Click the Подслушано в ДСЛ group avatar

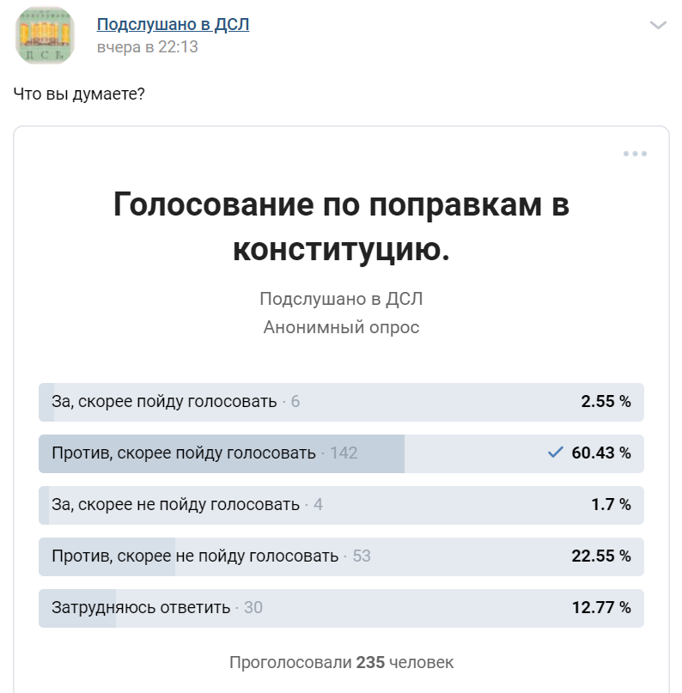[x=44, y=34]
